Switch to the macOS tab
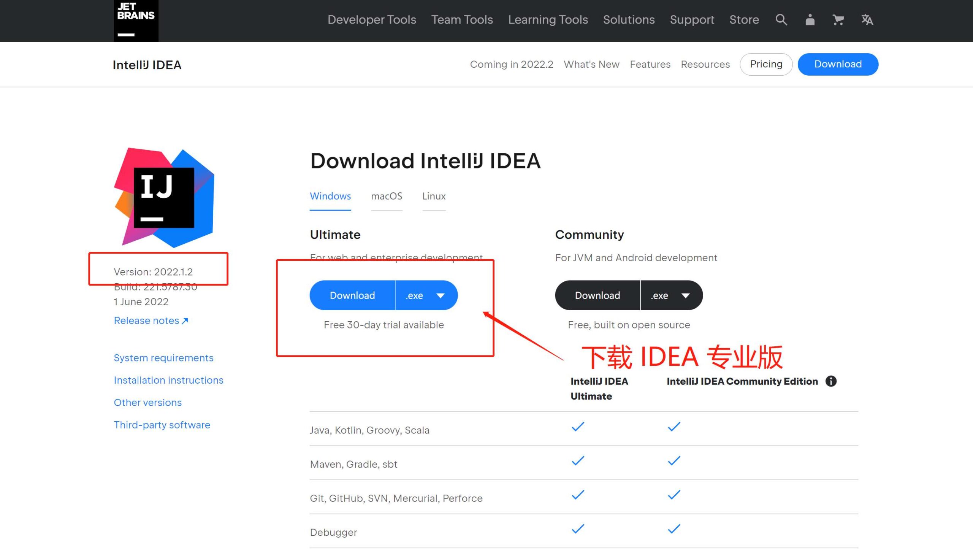Viewport: 973px width, 549px height. click(387, 196)
